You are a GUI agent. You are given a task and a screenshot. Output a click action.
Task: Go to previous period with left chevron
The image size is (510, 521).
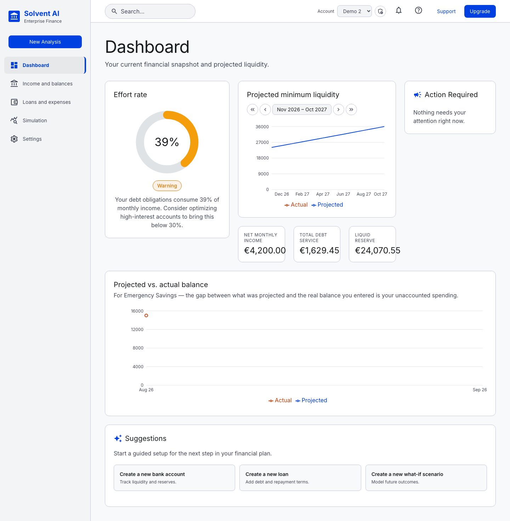click(x=265, y=110)
